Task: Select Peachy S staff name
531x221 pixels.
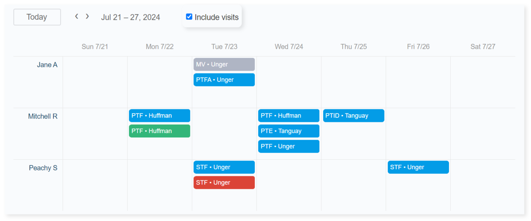Action: 43,168
